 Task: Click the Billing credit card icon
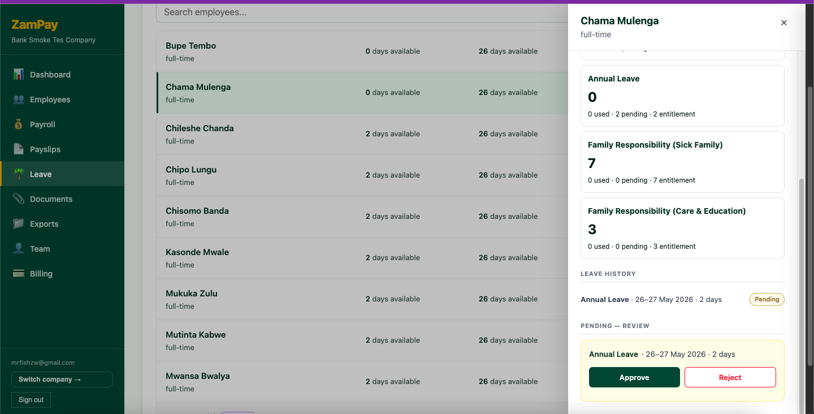coord(19,274)
